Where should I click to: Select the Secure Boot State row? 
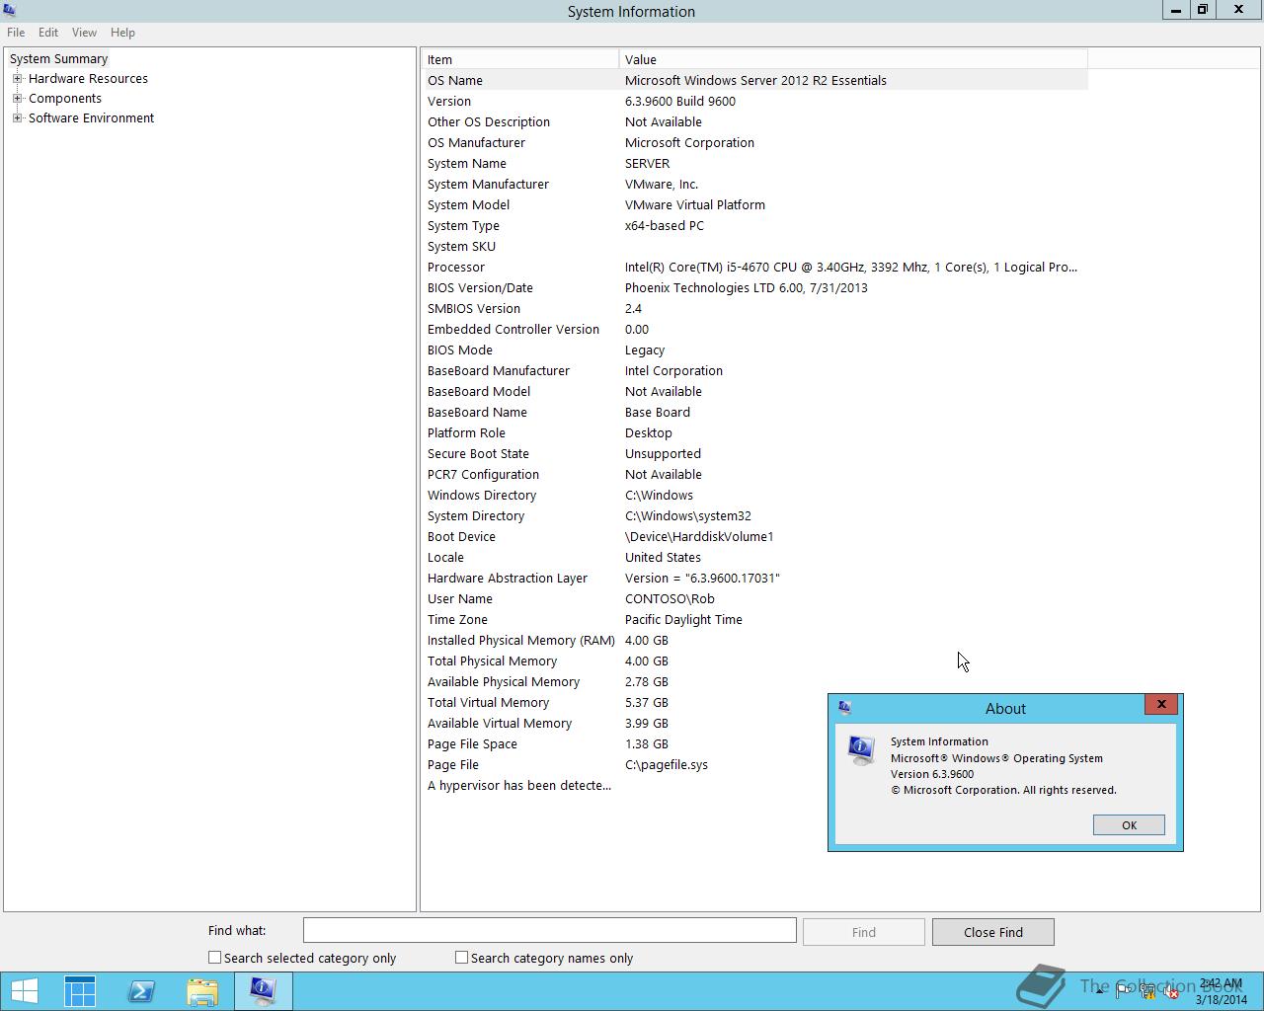[x=755, y=453]
